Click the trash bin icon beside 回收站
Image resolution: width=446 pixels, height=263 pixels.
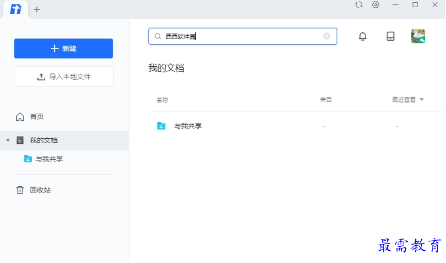20,190
